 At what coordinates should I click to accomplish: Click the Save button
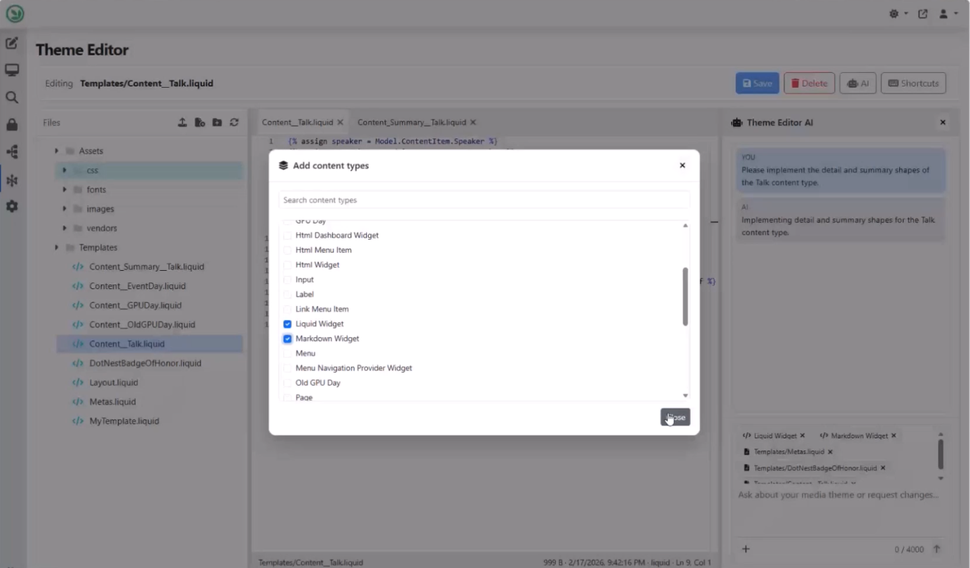click(x=757, y=83)
